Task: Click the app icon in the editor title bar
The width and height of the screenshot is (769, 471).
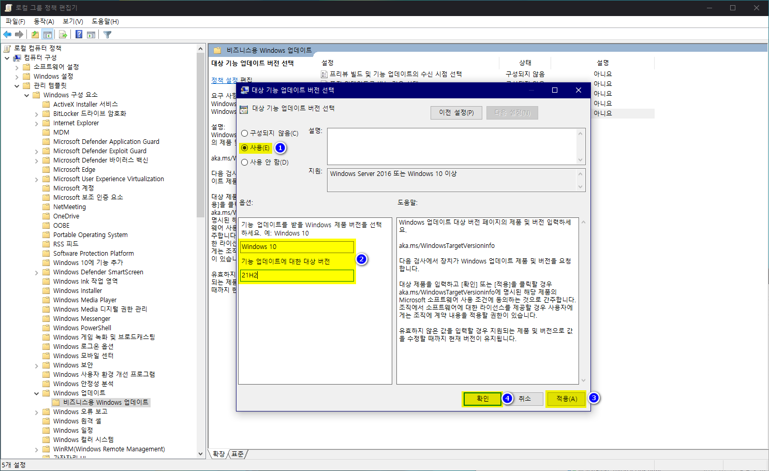Action: point(8,8)
